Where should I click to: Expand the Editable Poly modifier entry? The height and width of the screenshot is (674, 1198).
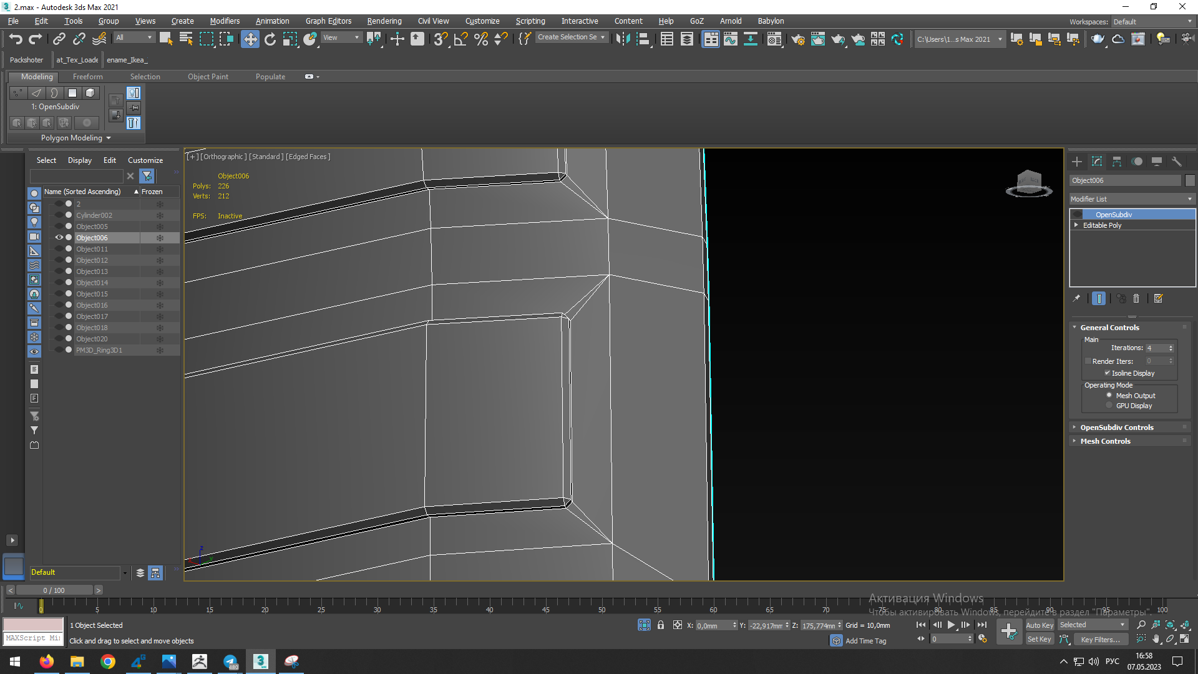pyautogui.click(x=1076, y=225)
